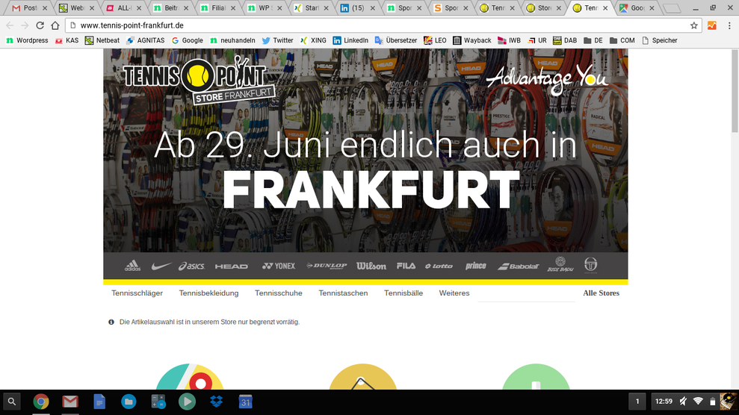The width and height of the screenshot is (739, 415).
Task: Switch to the LinkedIn (15) tab
Action: [358, 8]
